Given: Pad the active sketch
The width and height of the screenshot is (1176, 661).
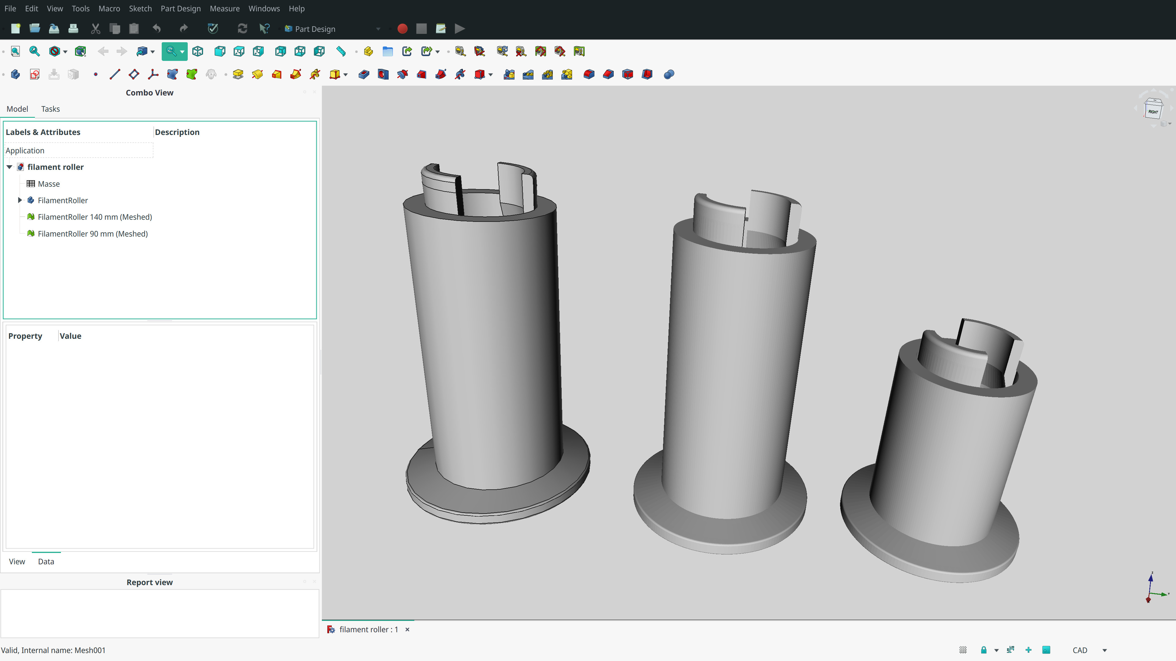Looking at the screenshot, I should tap(238, 74).
